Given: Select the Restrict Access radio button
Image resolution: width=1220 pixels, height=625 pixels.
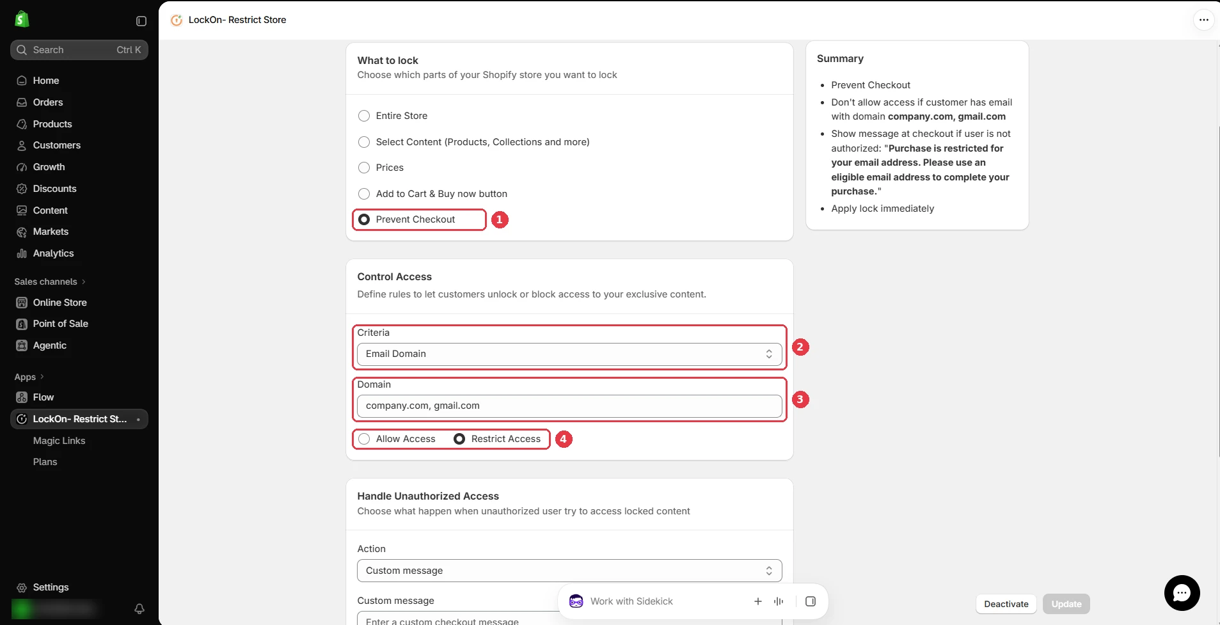Looking at the screenshot, I should pyautogui.click(x=459, y=439).
